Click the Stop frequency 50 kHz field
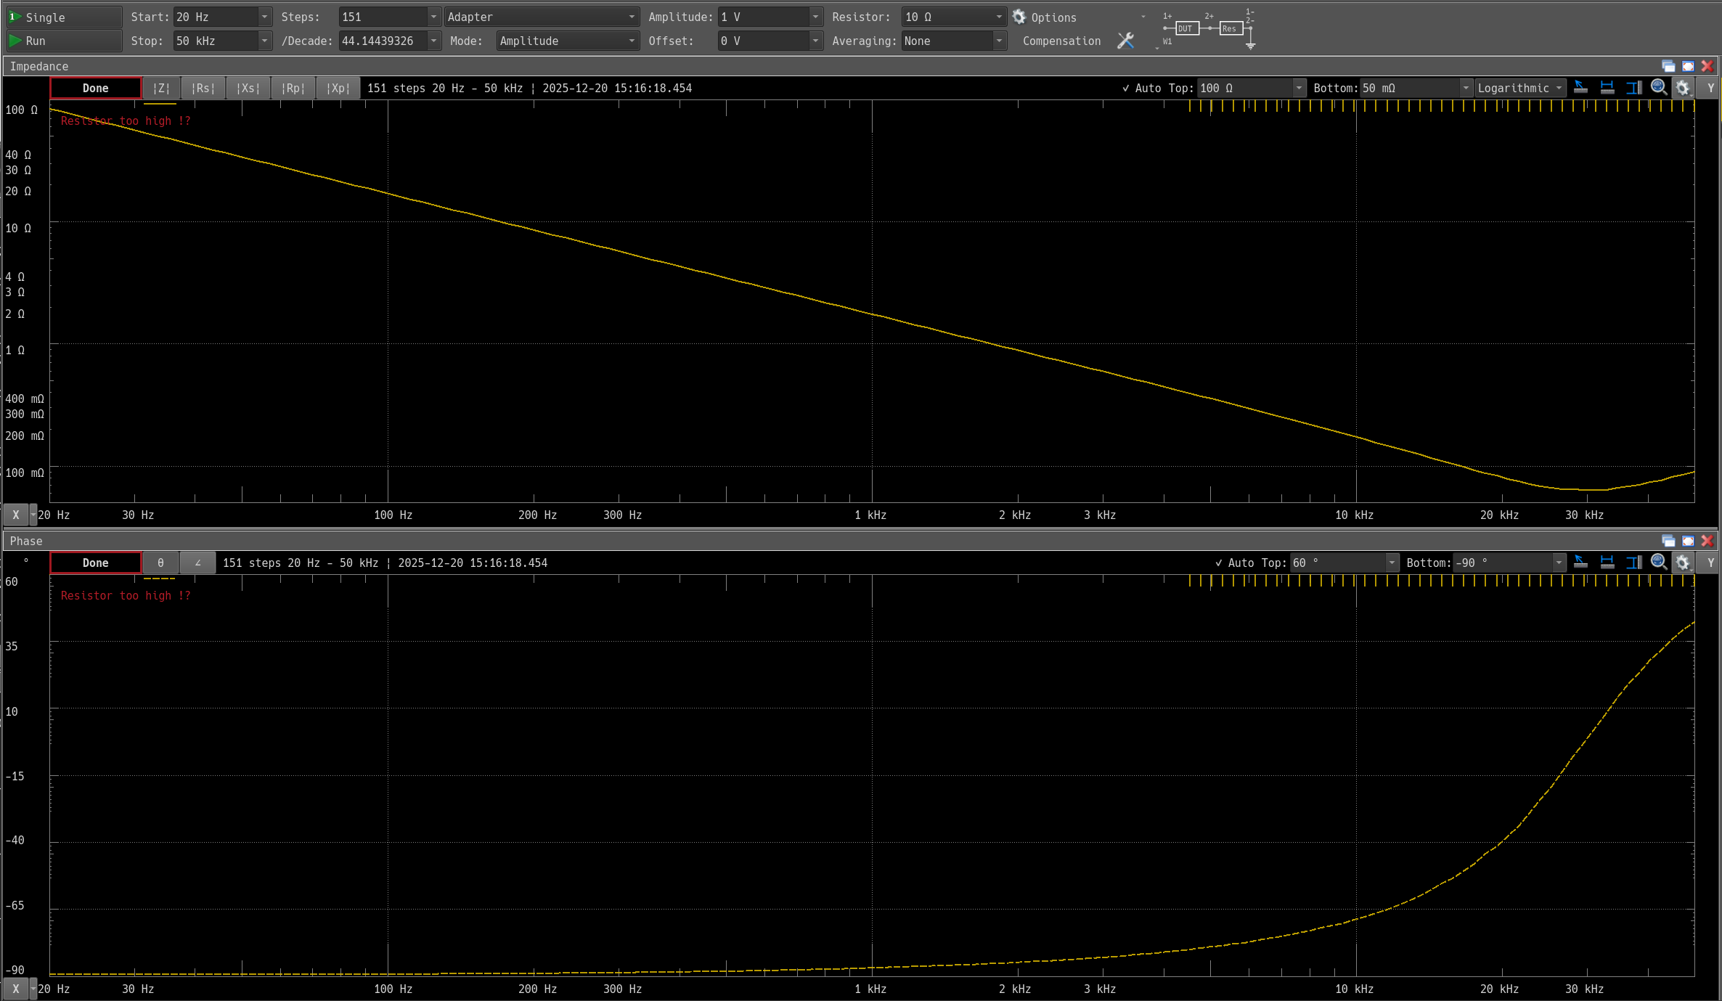Viewport: 1722px width, 1001px height. pos(216,41)
